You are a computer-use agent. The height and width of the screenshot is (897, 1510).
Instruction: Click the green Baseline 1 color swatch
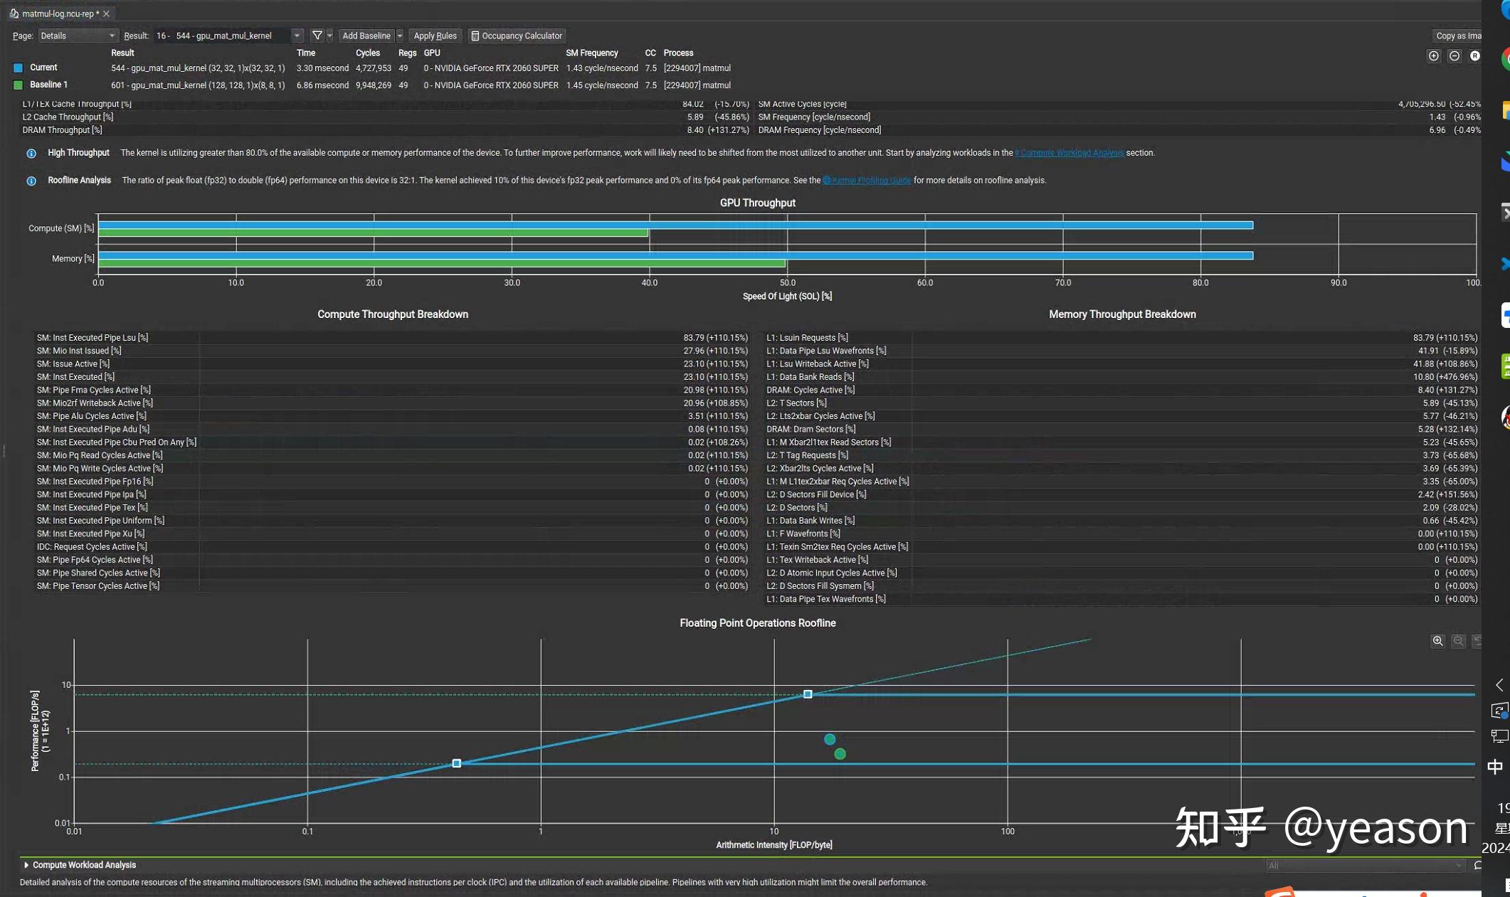click(19, 85)
